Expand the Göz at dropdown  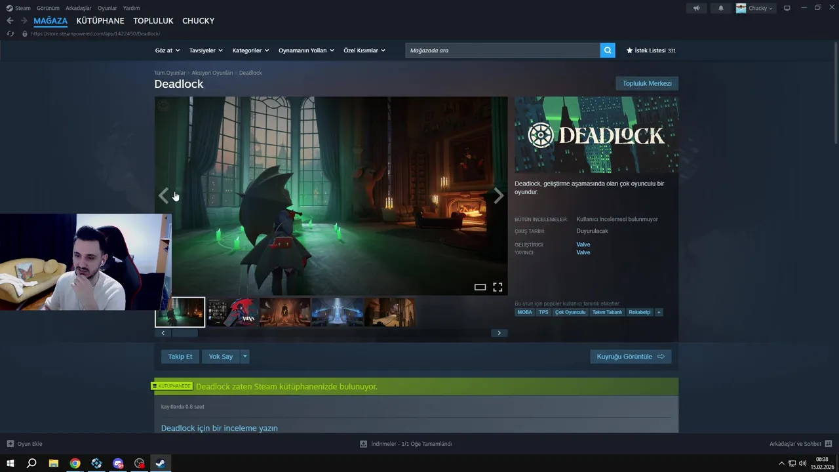[x=166, y=50]
